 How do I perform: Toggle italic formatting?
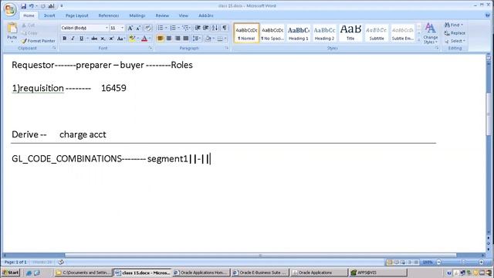[73, 39]
